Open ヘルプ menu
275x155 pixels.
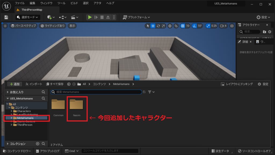pos(110,3)
